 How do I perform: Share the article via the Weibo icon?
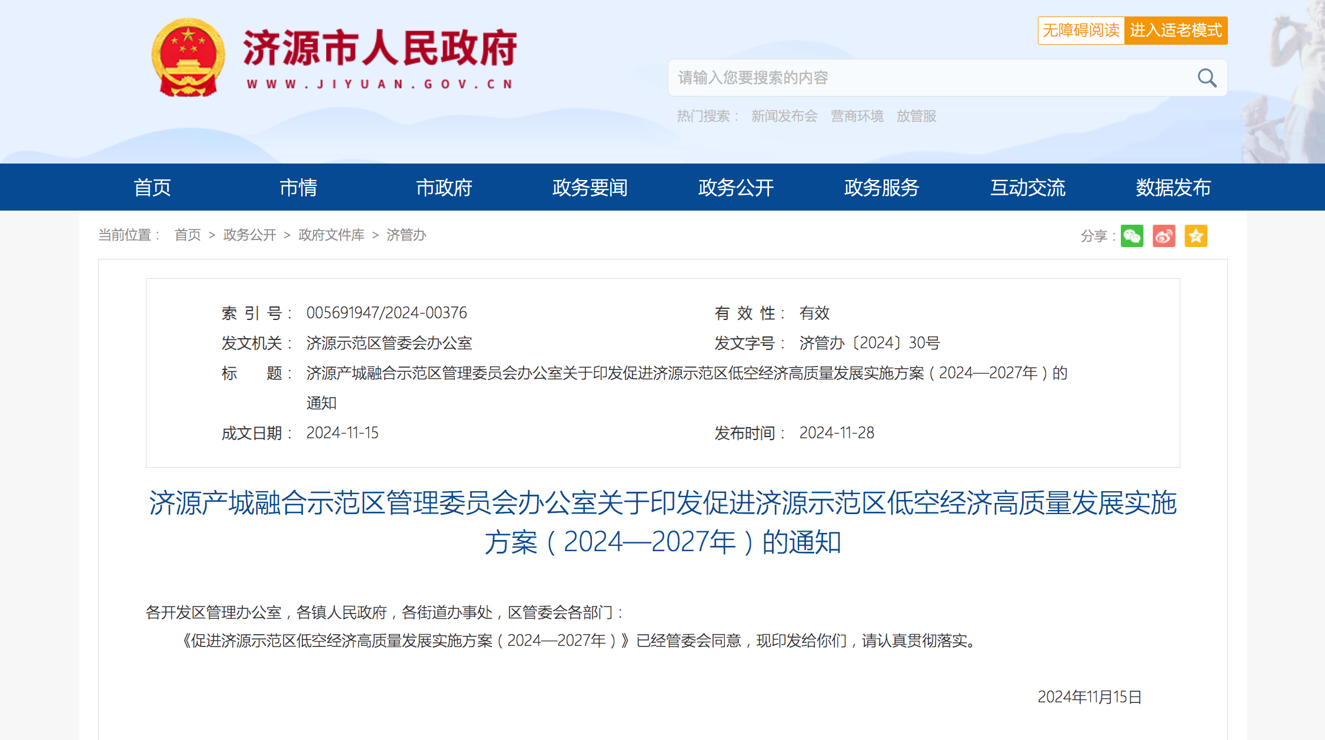click(x=1164, y=235)
